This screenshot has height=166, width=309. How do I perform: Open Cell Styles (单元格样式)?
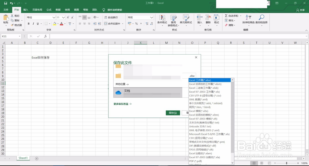click(x=186, y=20)
